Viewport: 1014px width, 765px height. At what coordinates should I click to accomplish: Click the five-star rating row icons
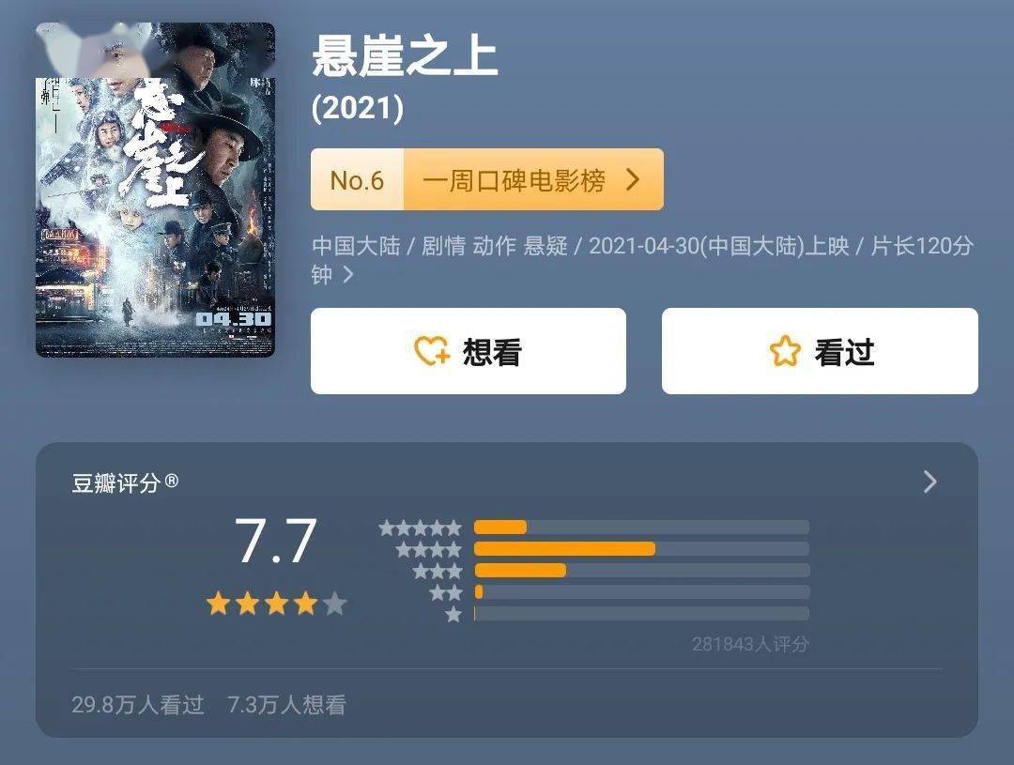tap(421, 528)
